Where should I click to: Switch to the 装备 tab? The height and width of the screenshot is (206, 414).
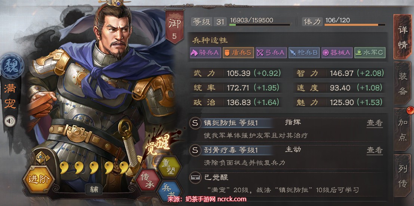(x=403, y=84)
